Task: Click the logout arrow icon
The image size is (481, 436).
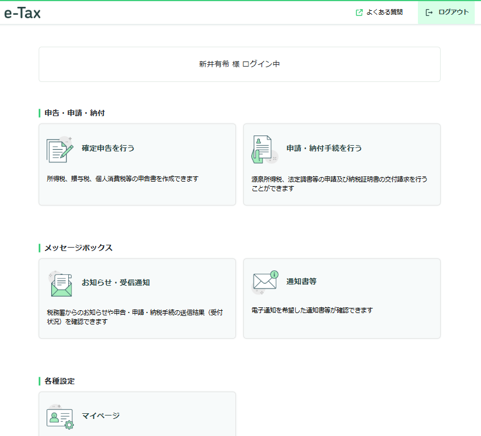Action: [429, 13]
